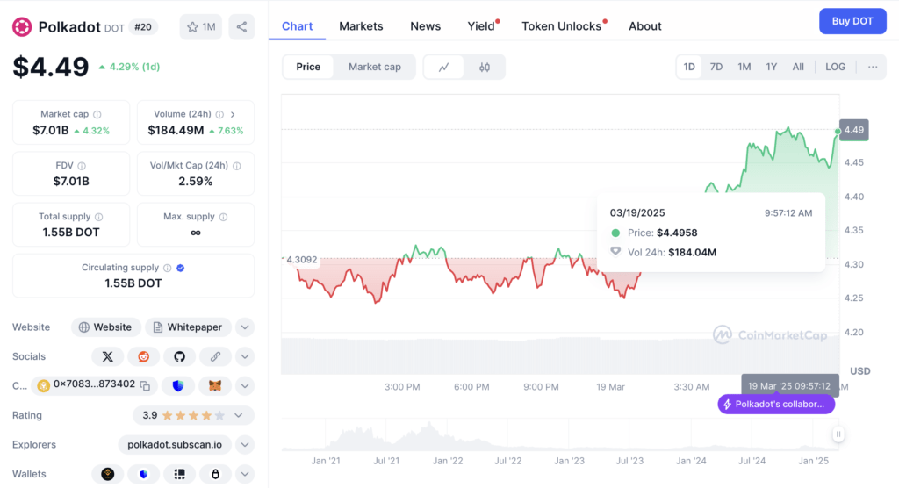
Task: Copy the contract address 0x7083...873402
Action: (x=146, y=386)
